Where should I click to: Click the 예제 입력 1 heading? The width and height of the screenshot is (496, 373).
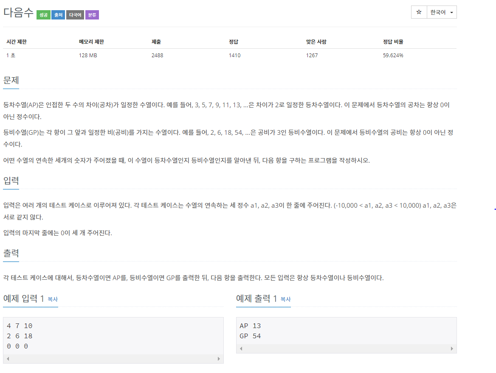tap(23, 298)
